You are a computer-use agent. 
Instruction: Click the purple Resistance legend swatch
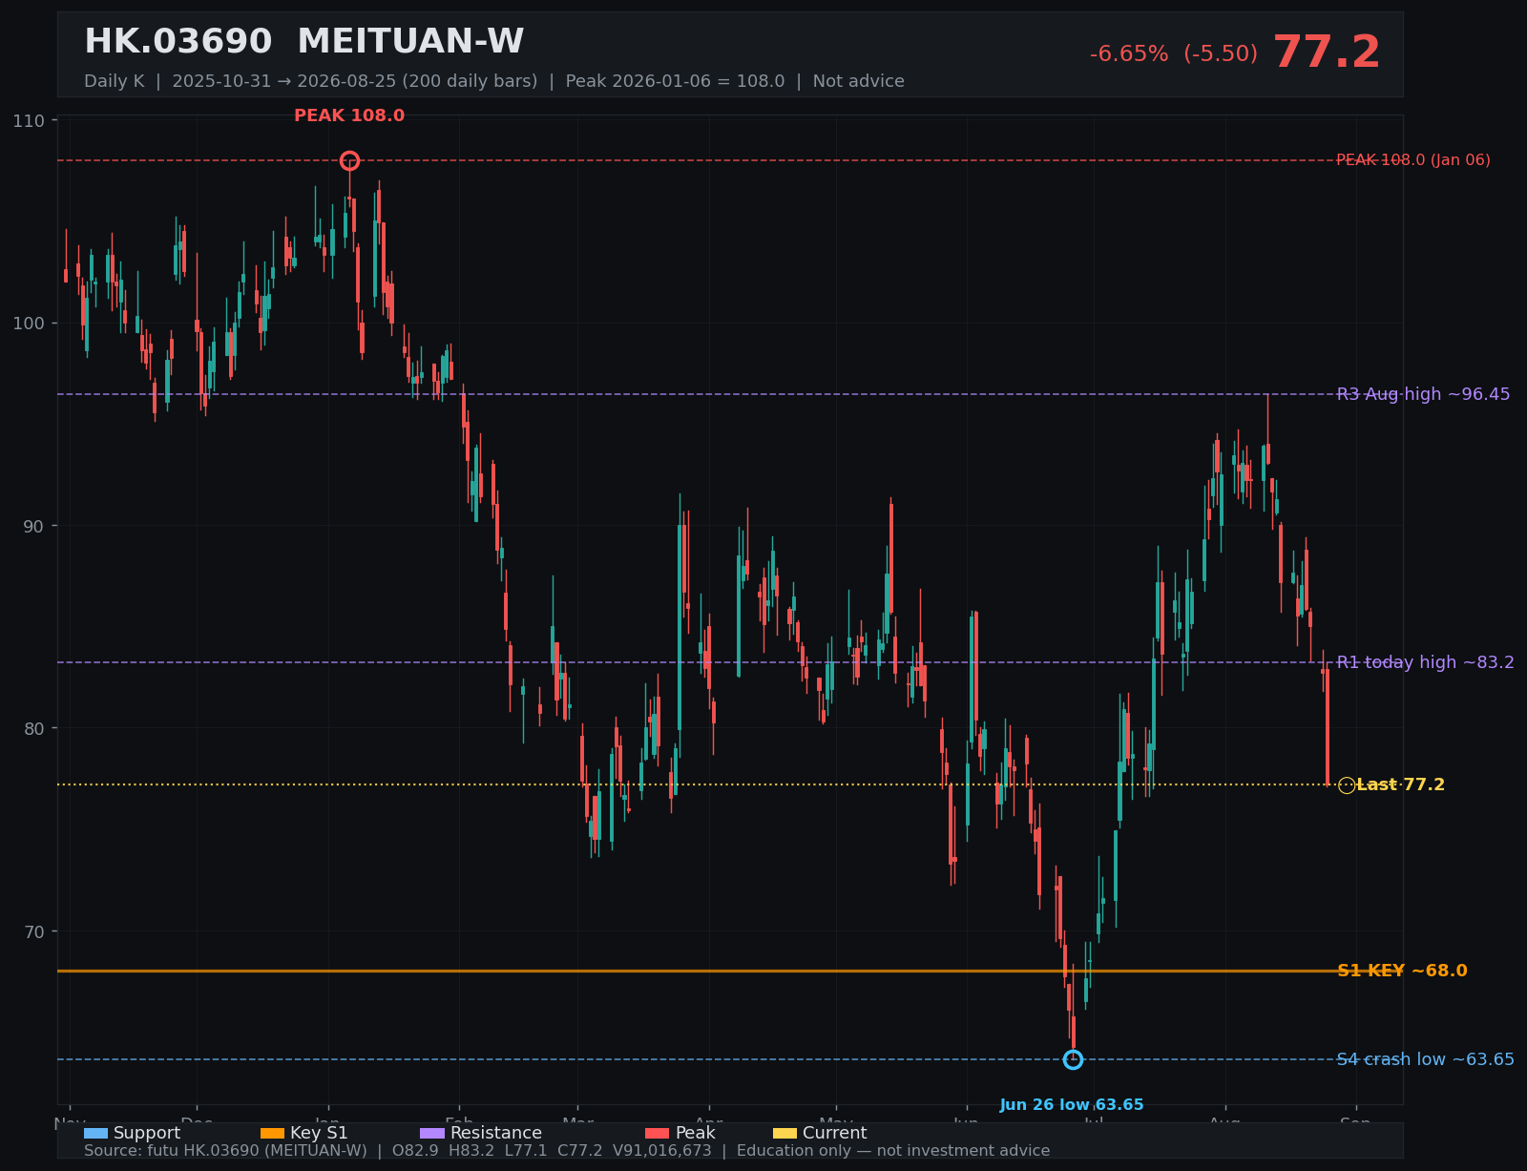pyautogui.click(x=432, y=1133)
